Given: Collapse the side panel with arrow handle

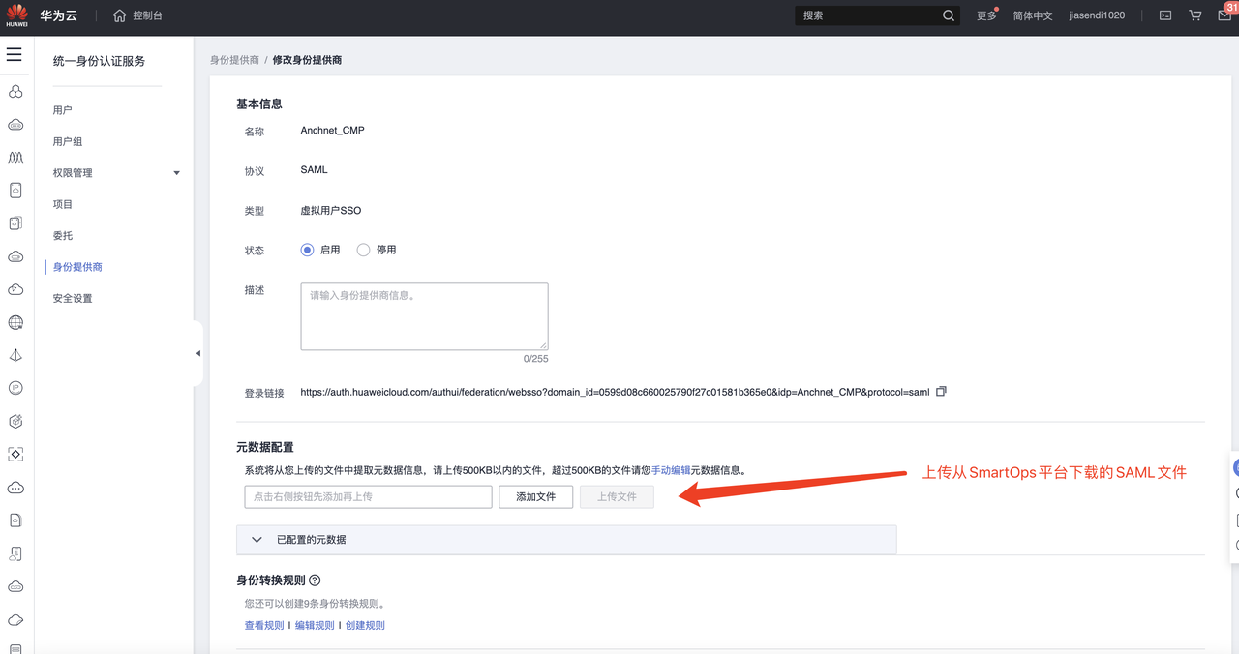Looking at the screenshot, I should [198, 353].
